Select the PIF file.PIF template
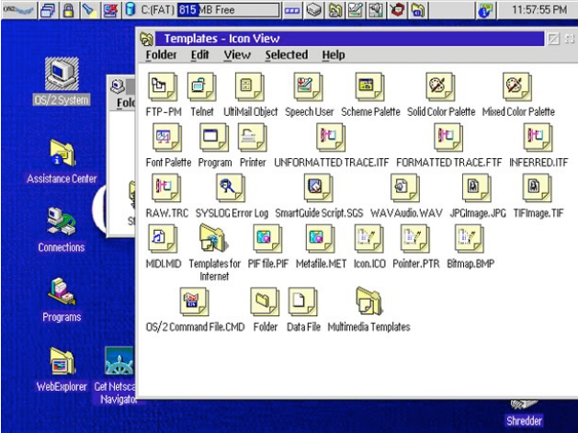Viewport: 578px width, 433px height. click(x=268, y=239)
